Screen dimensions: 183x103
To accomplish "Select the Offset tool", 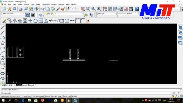I will (x=20, y=21).
